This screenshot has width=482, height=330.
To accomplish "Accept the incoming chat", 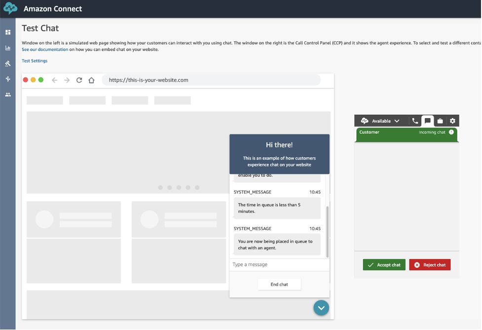I will pos(384,265).
